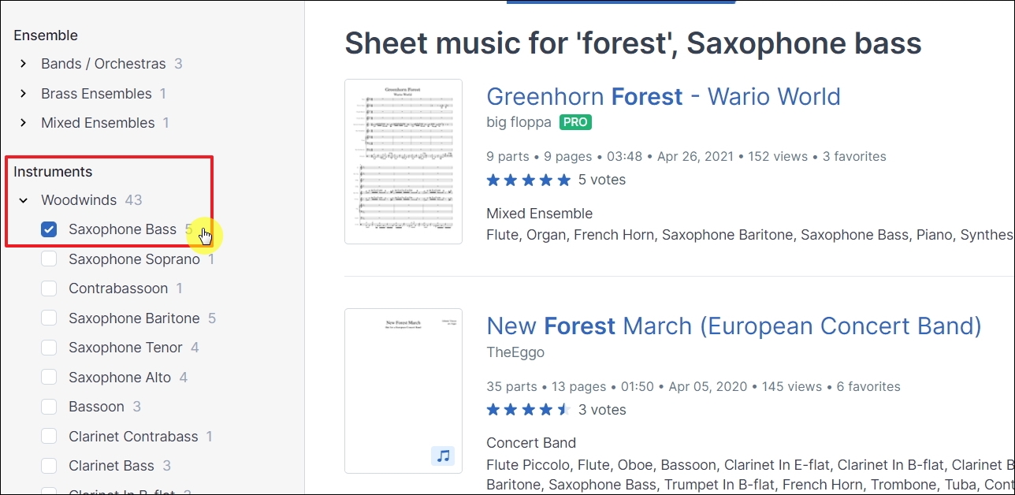Open the Greenhorn Forest score thumbnail
The image size is (1015, 495).
point(403,162)
